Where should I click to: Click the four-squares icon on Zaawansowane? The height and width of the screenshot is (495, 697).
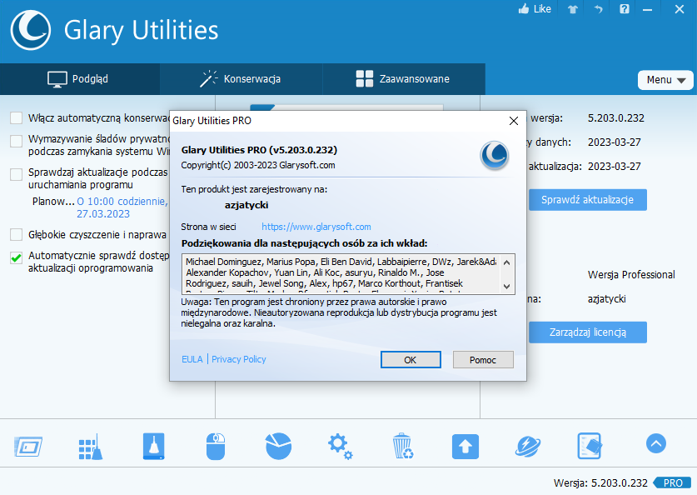coord(365,78)
